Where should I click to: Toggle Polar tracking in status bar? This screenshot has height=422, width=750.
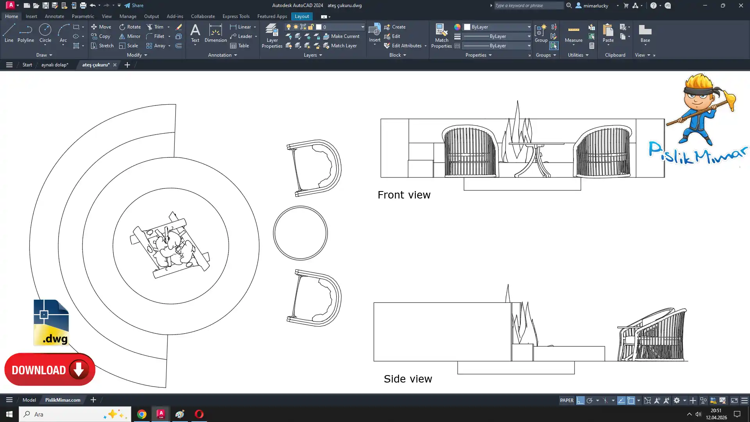pos(589,401)
